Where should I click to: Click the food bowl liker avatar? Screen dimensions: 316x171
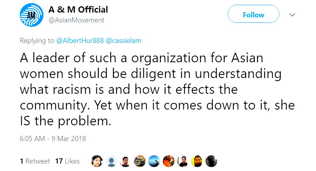(140, 161)
